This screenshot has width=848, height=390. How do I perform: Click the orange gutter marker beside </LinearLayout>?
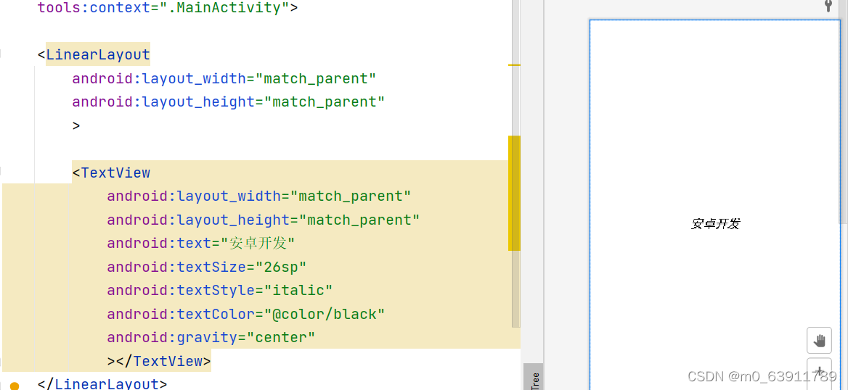(15, 385)
